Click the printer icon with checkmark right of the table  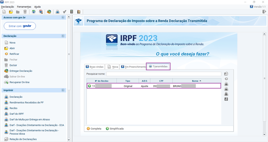(226, 89)
